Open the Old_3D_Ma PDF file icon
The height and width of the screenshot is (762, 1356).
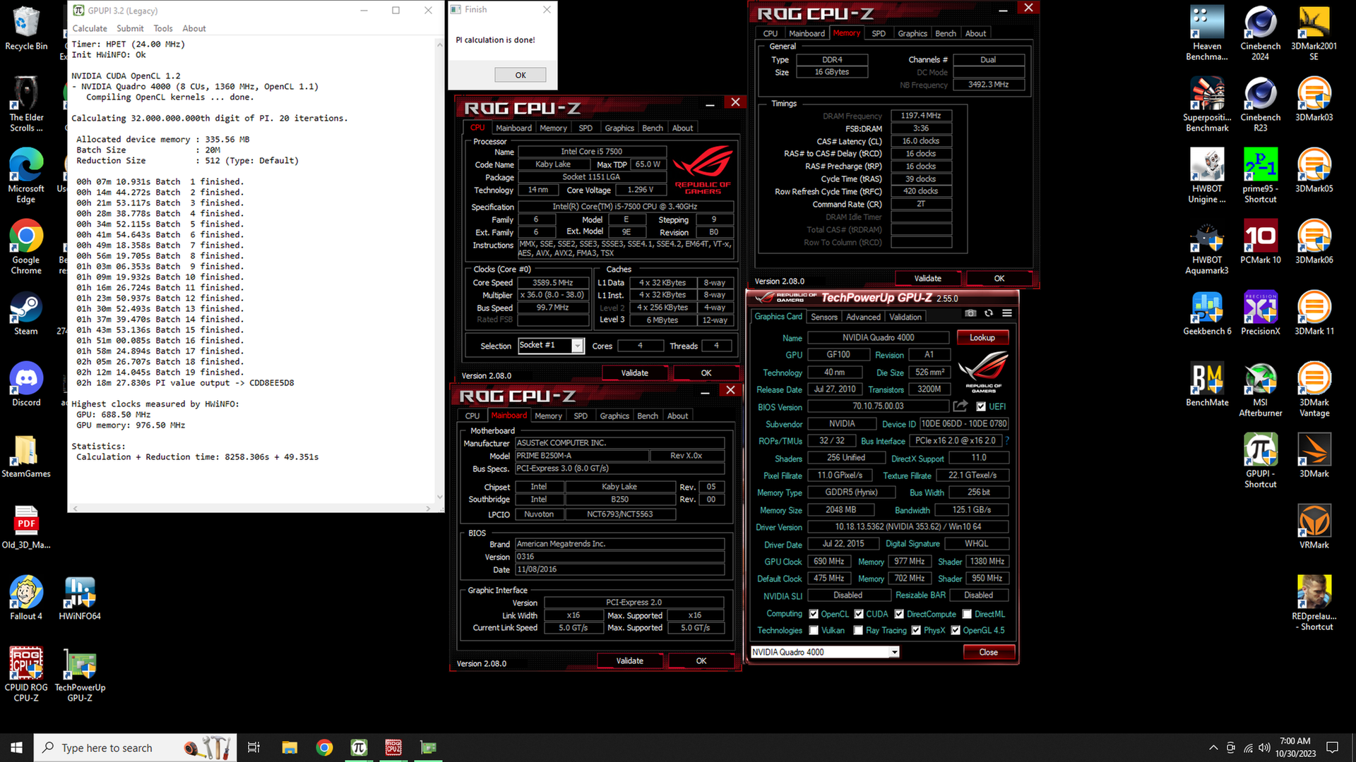[x=26, y=527]
